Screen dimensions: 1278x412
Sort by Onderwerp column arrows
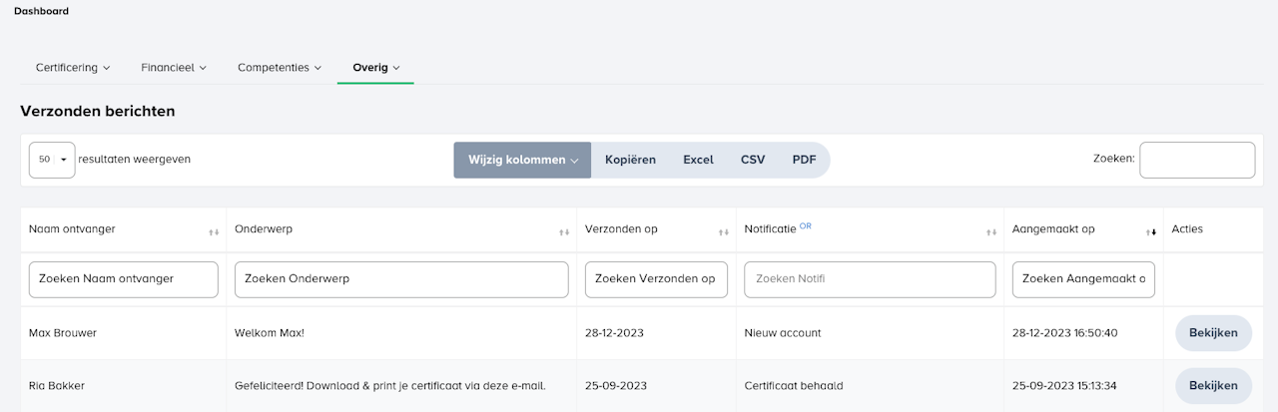click(564, 231)
